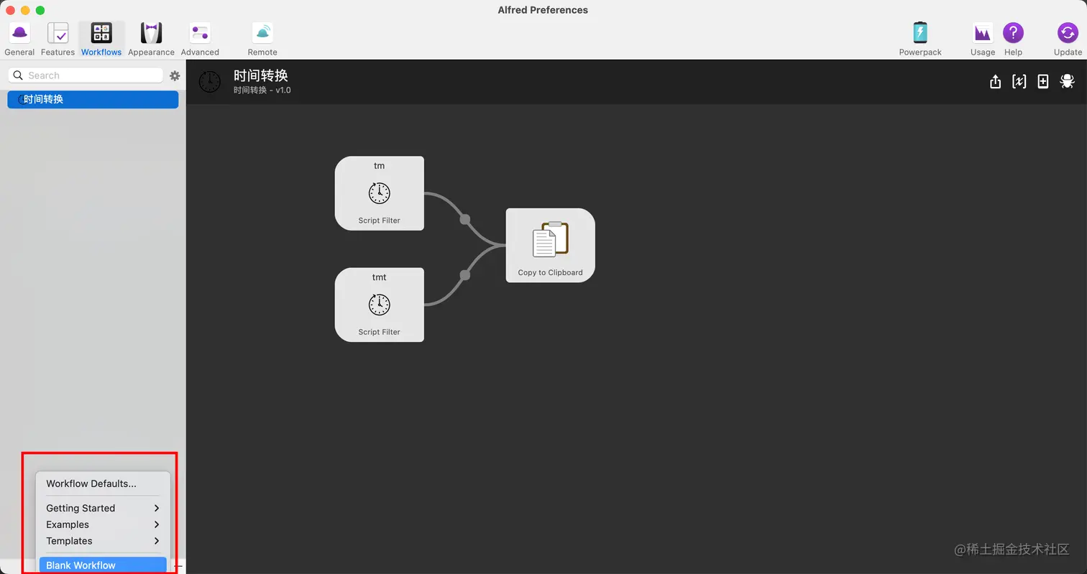Select the tmt Script Filter node
The image size is (1087, 574).
(x=379, y=305)
